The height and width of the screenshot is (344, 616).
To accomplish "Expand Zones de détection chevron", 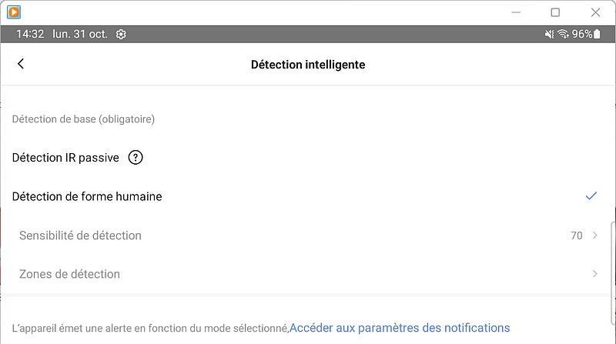I will point(594,274).
